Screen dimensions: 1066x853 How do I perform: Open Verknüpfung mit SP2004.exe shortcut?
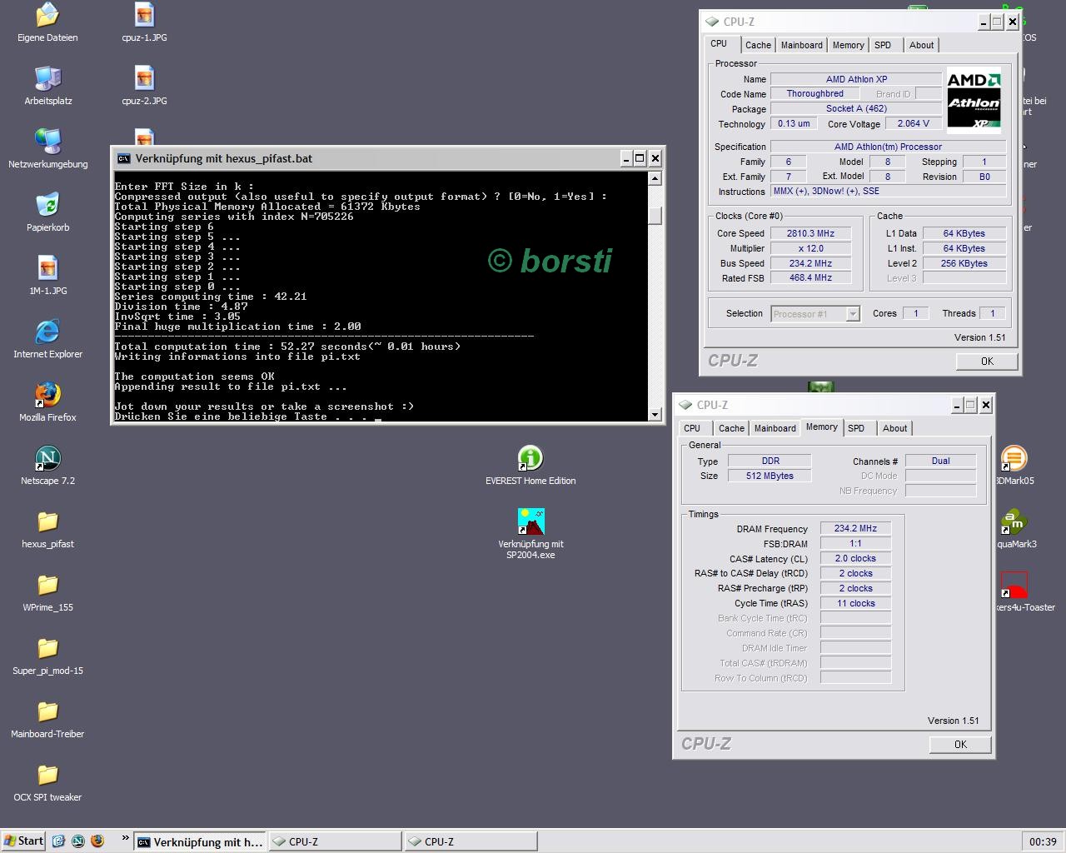pyautogui.click(x=531, y=522)
